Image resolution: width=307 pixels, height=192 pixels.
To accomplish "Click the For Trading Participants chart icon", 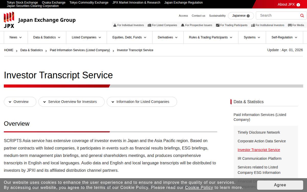I will coord(218,25).
